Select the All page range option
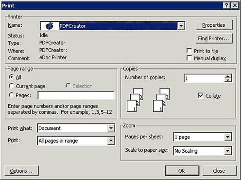The height and width of the screenshot is (180, 241). [x=11, y=77]
